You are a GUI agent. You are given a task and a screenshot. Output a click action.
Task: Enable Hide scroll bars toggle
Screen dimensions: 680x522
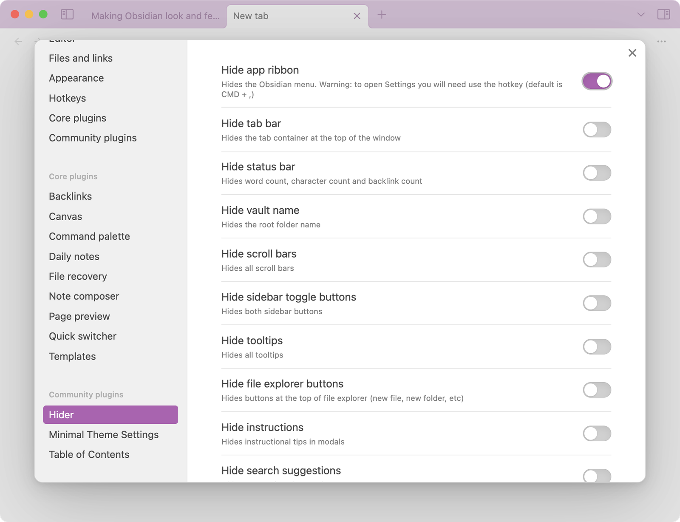[x=597, y=260]
